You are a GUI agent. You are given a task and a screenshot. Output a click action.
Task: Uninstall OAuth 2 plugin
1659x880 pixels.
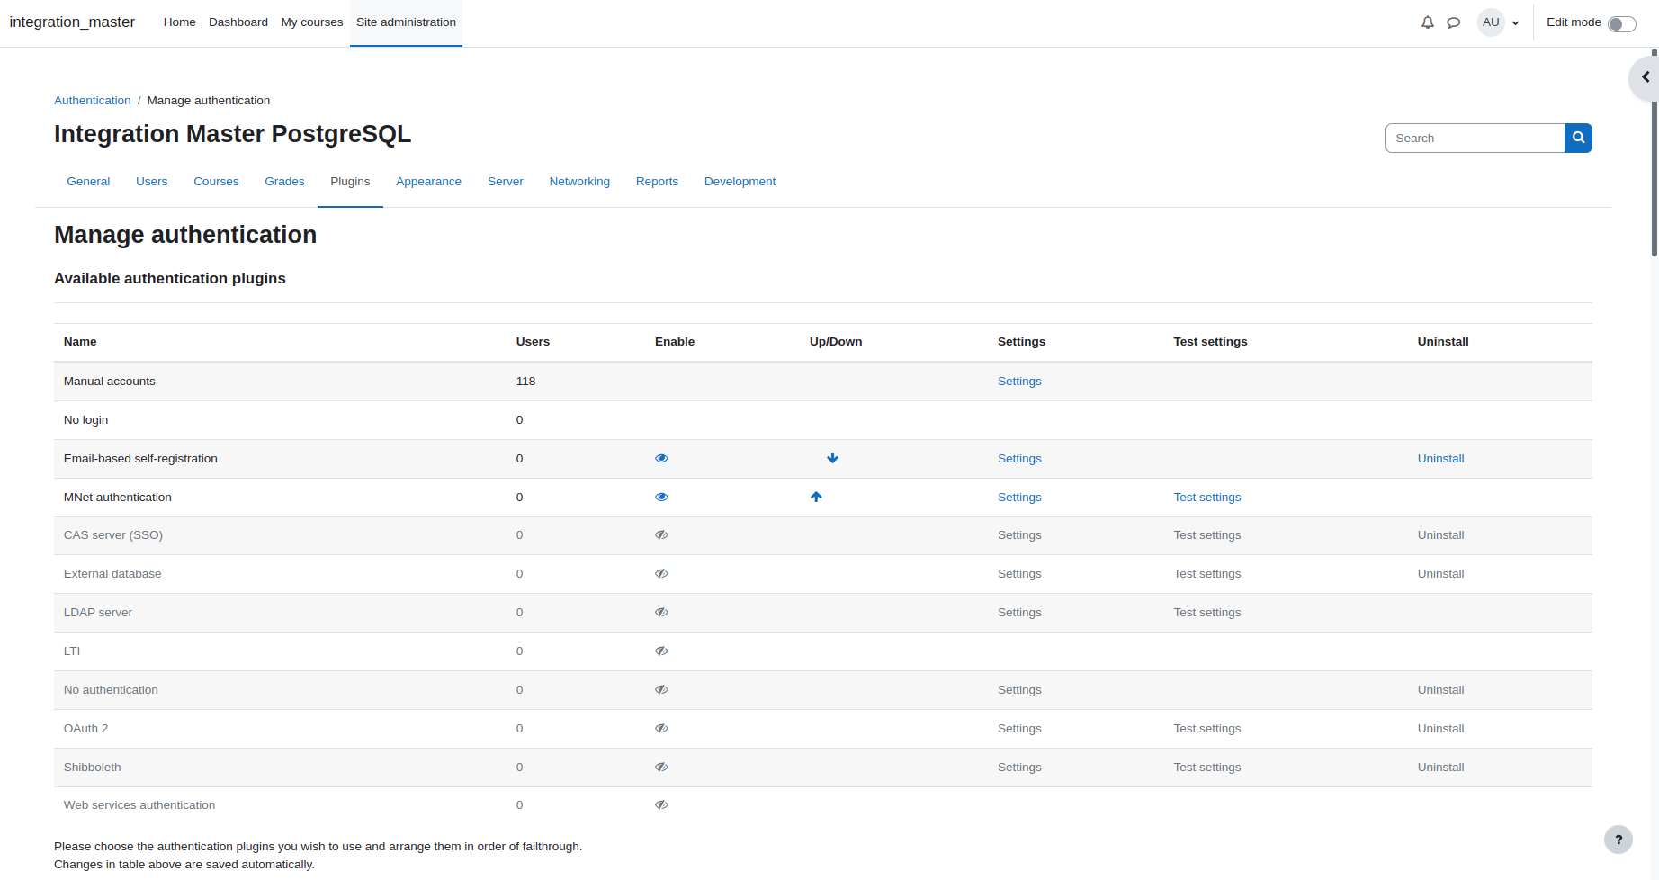[x=1440, y=729]
